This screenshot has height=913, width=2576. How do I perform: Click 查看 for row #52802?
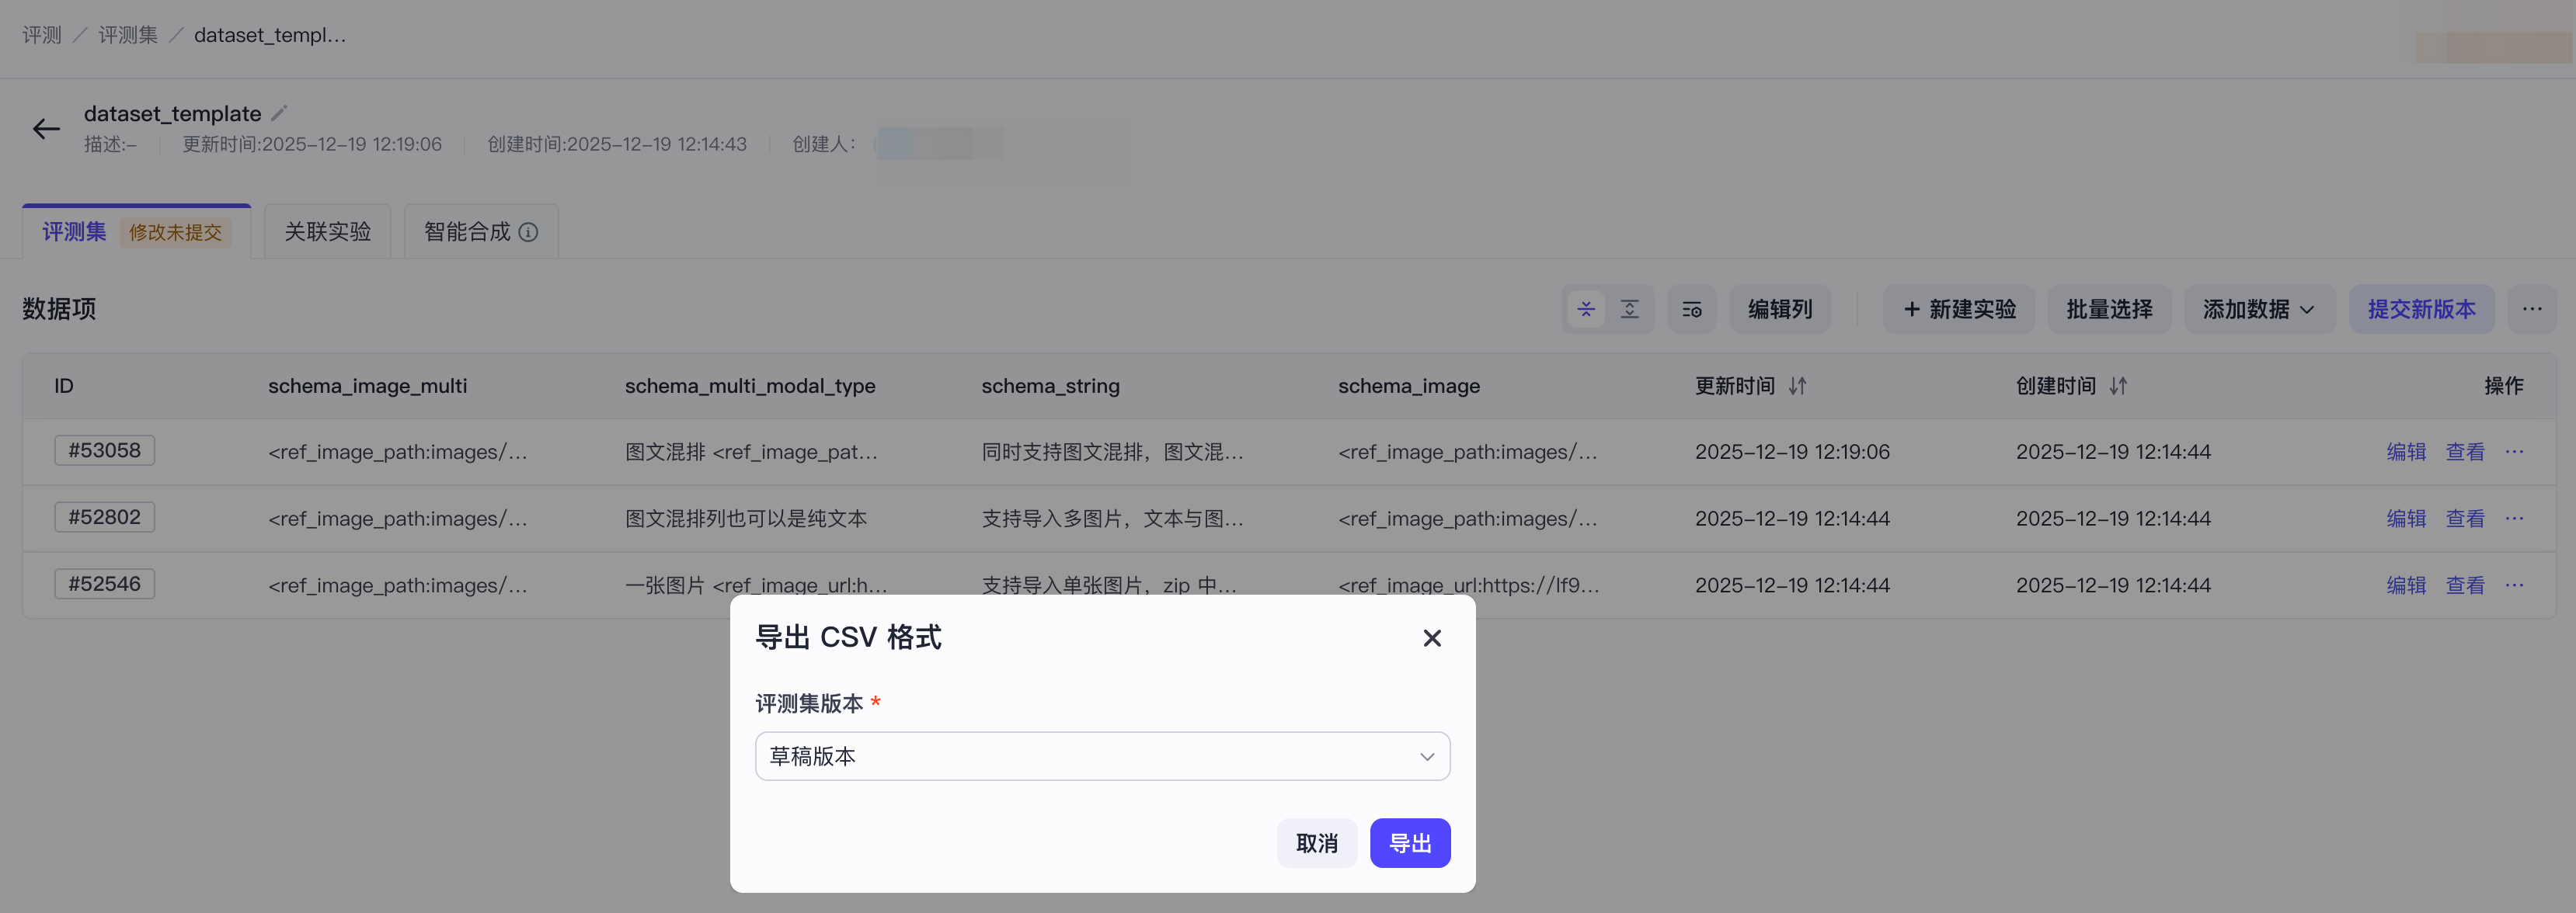click(2465, 519)
